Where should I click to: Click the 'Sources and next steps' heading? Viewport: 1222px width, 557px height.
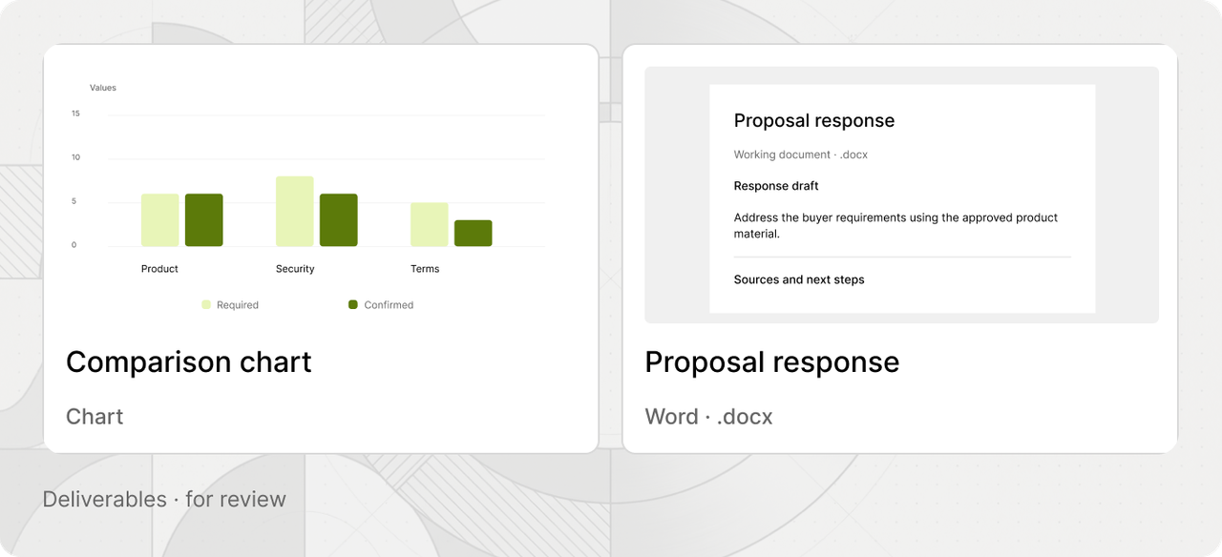pyautogui.click(x=799, y=279)
